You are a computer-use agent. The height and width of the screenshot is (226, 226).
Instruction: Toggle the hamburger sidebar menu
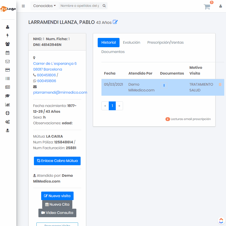(23, 6)
